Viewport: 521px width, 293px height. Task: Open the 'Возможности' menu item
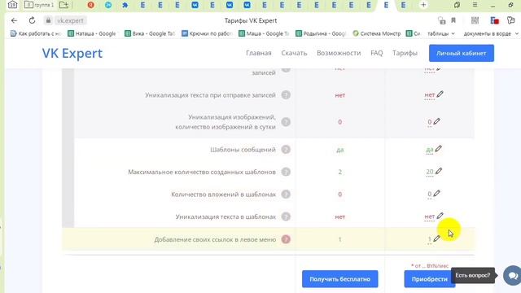[339, 53]
